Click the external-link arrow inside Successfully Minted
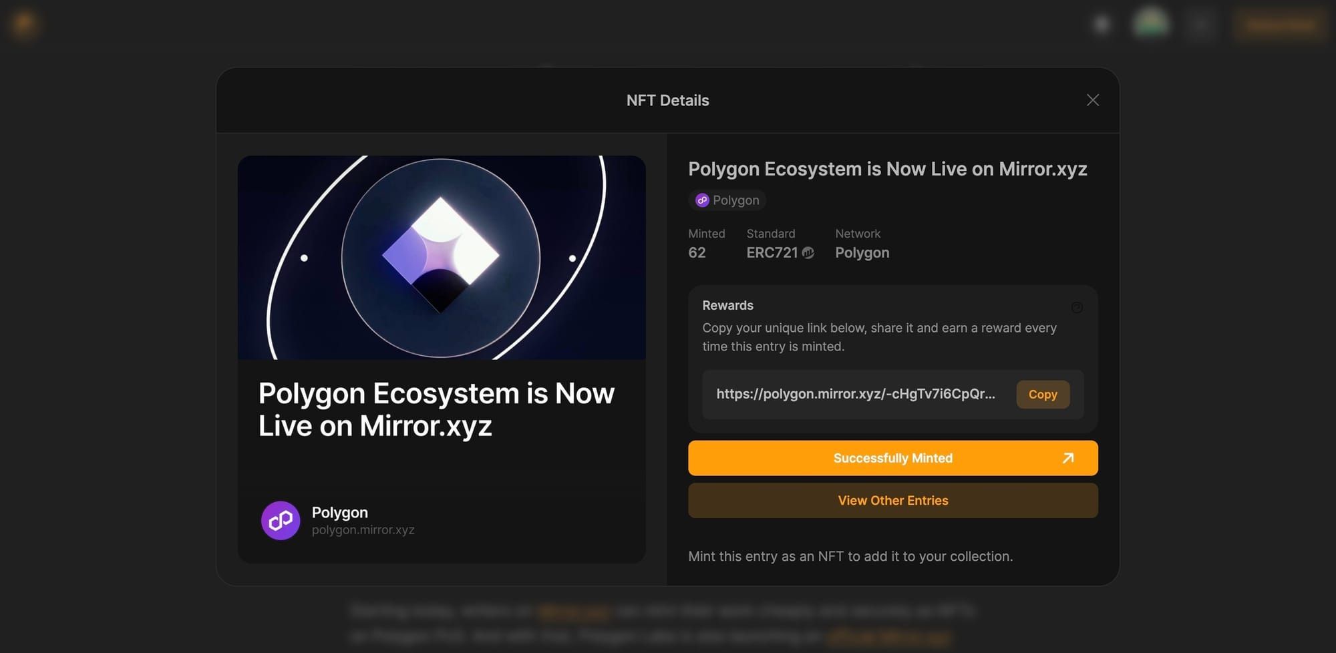This screenshot has height=653, width=1336. click(1068, 458)
